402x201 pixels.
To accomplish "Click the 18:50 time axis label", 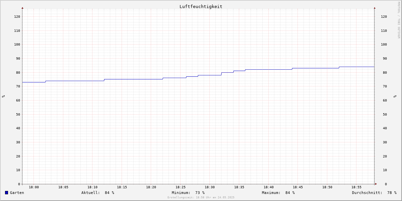I will click(327, 187).
